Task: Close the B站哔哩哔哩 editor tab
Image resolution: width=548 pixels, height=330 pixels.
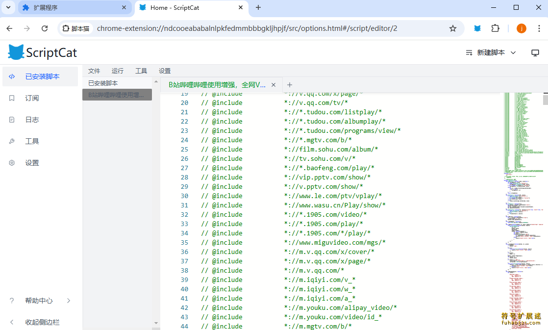Action: 274,85
